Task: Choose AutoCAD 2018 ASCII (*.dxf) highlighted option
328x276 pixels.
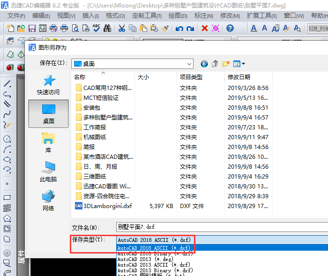Action: [x=222, y=248]
